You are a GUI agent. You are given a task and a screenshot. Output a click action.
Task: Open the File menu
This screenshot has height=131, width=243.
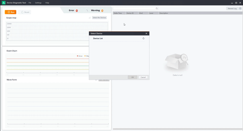[30, 3]
